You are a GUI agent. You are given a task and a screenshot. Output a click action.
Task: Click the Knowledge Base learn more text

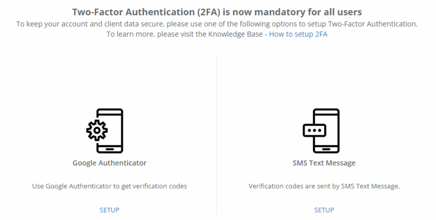tap(187, 34)
